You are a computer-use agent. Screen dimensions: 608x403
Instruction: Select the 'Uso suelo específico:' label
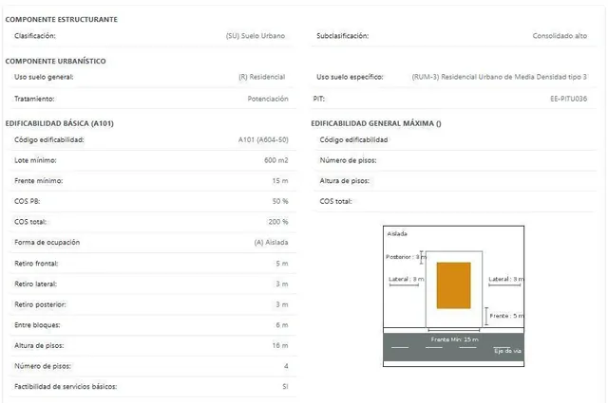[x=350, y=77]
